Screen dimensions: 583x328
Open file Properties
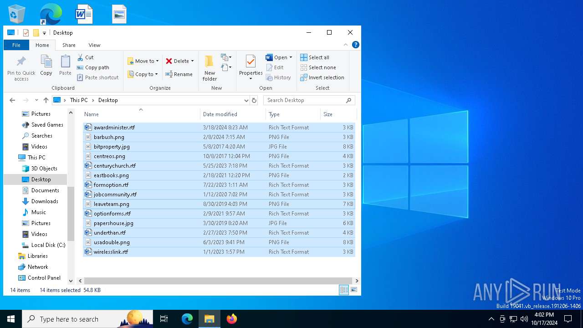pos(251,67)
